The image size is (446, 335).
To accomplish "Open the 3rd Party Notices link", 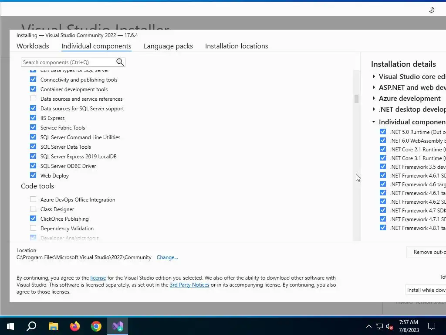I will point(189,285).
